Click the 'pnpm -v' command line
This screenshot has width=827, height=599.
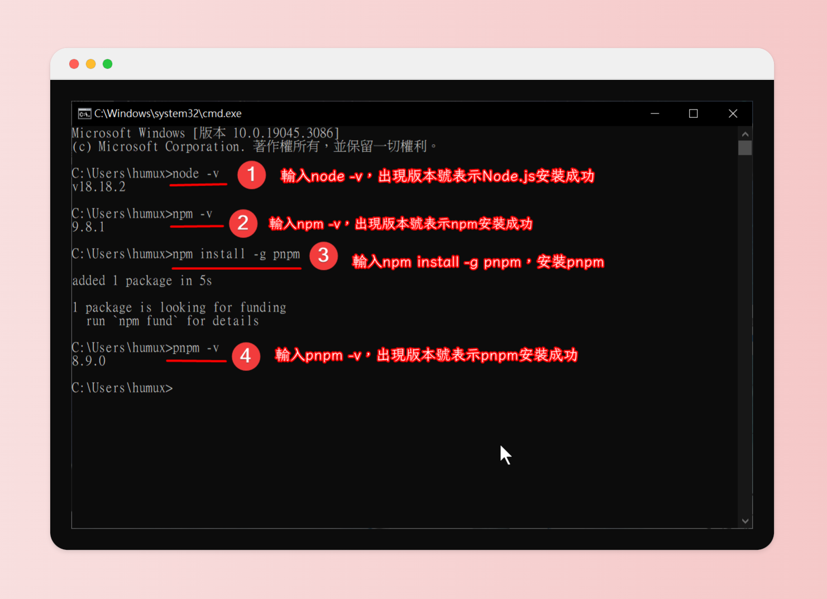click(x=145, y=348)
